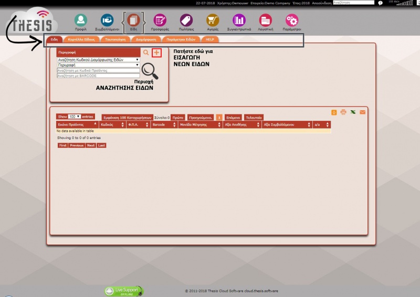This screenshot has height=297, width=420.
Task: Open the Αγορές shopping cart icon
Action: tap(213, 21)
